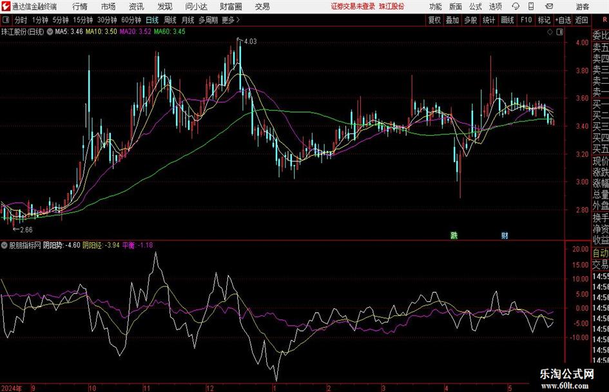The width and height of the screenshot is (609, 392).
Task: Switch to 60分钟 period tab
Action: (x=131, y=20)
